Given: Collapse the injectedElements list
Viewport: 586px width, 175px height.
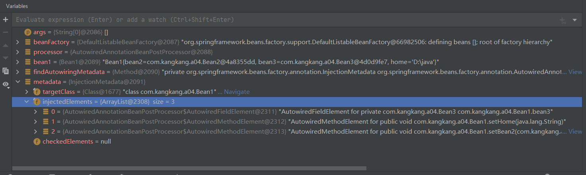Looking at the screenshot, I should click(x=27, y=102).
